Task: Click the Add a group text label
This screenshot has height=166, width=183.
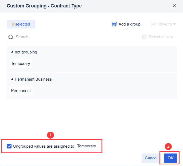Action: (129, 24)
